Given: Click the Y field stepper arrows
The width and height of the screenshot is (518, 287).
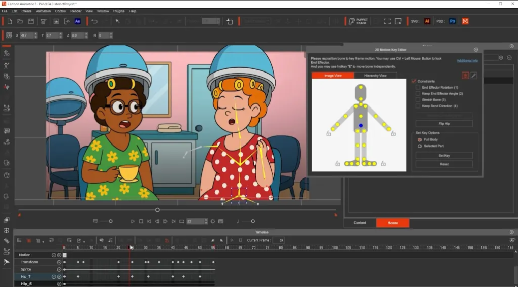Looking at the screenshot, I should 60,35.
